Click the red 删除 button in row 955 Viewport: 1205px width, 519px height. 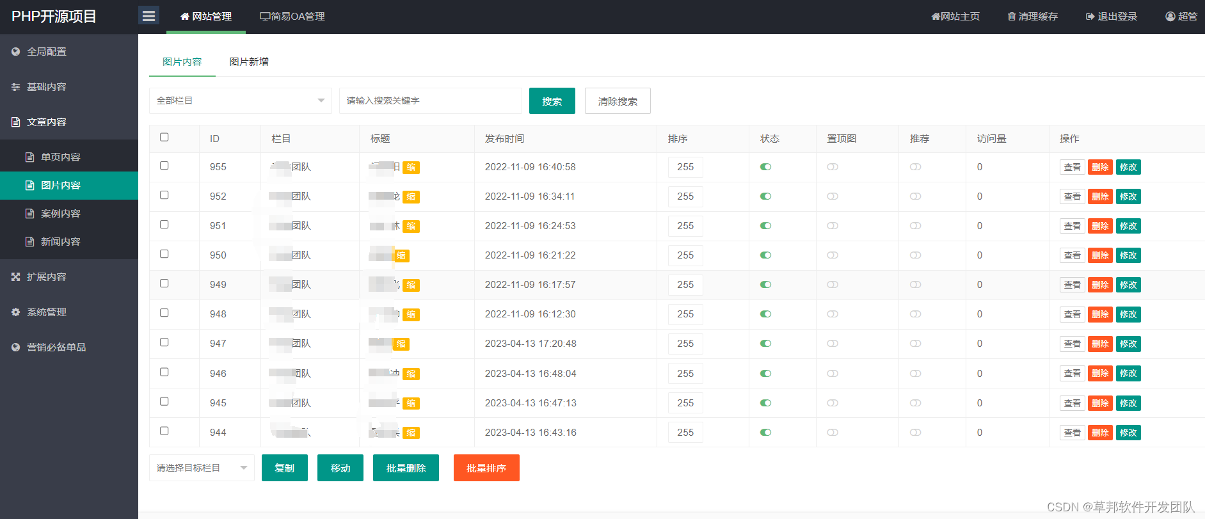[1100, 167]
